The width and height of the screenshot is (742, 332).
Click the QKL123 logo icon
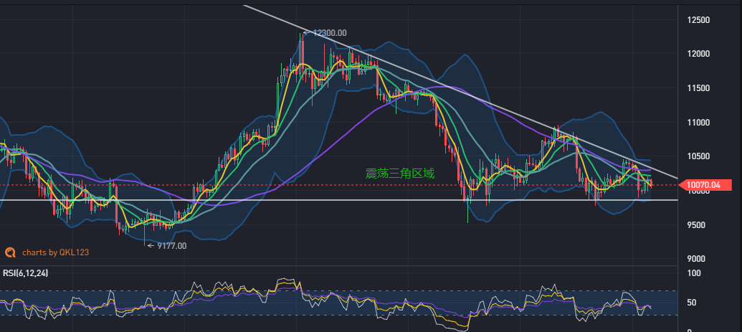click(x=11, y=252)
